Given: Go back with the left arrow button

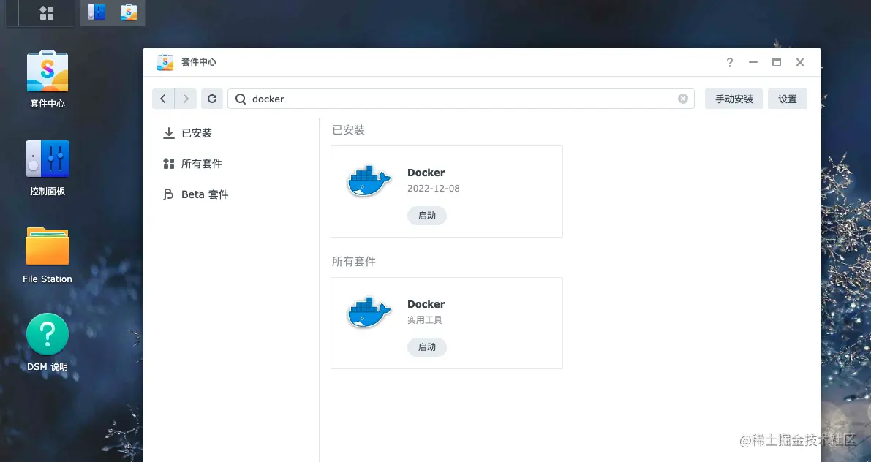Looking at the screenshot, I should click(163, 99).
